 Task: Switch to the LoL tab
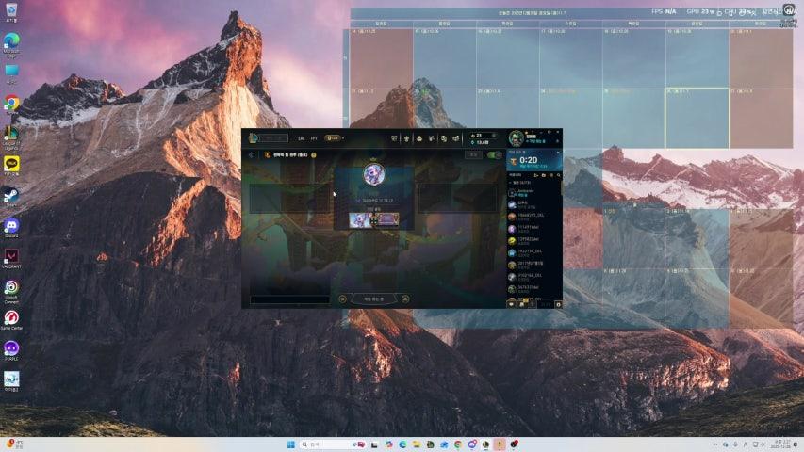[301, 138]
